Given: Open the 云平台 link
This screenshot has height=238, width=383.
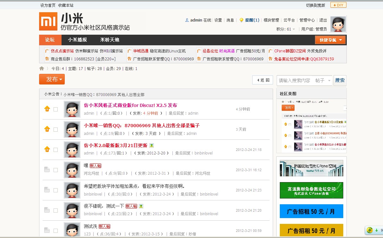Looking at the screenshot, I should 289,20.
